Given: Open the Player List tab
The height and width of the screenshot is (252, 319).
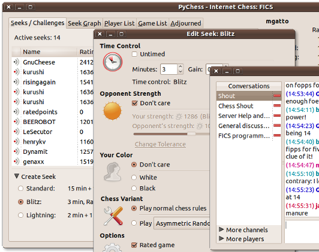Looking at the screenshot, I should point(119,23).
